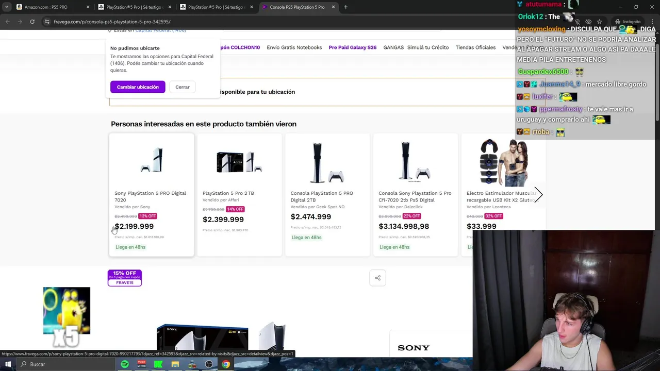660x371 pixels.
Task: Switch to PlayStation 5 Pro tab beside Amazon tab
Action: click(134, 7)
